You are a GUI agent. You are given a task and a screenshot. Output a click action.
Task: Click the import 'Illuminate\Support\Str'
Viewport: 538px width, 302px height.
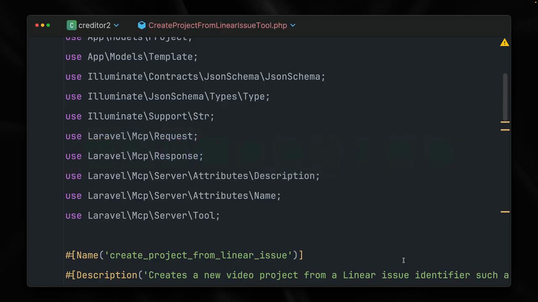click(148, 116)
